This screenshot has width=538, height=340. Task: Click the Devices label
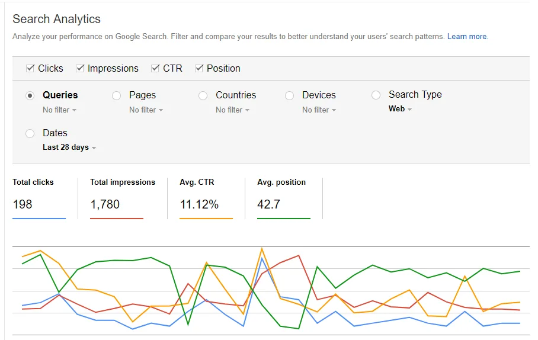[x=319, y=95]
